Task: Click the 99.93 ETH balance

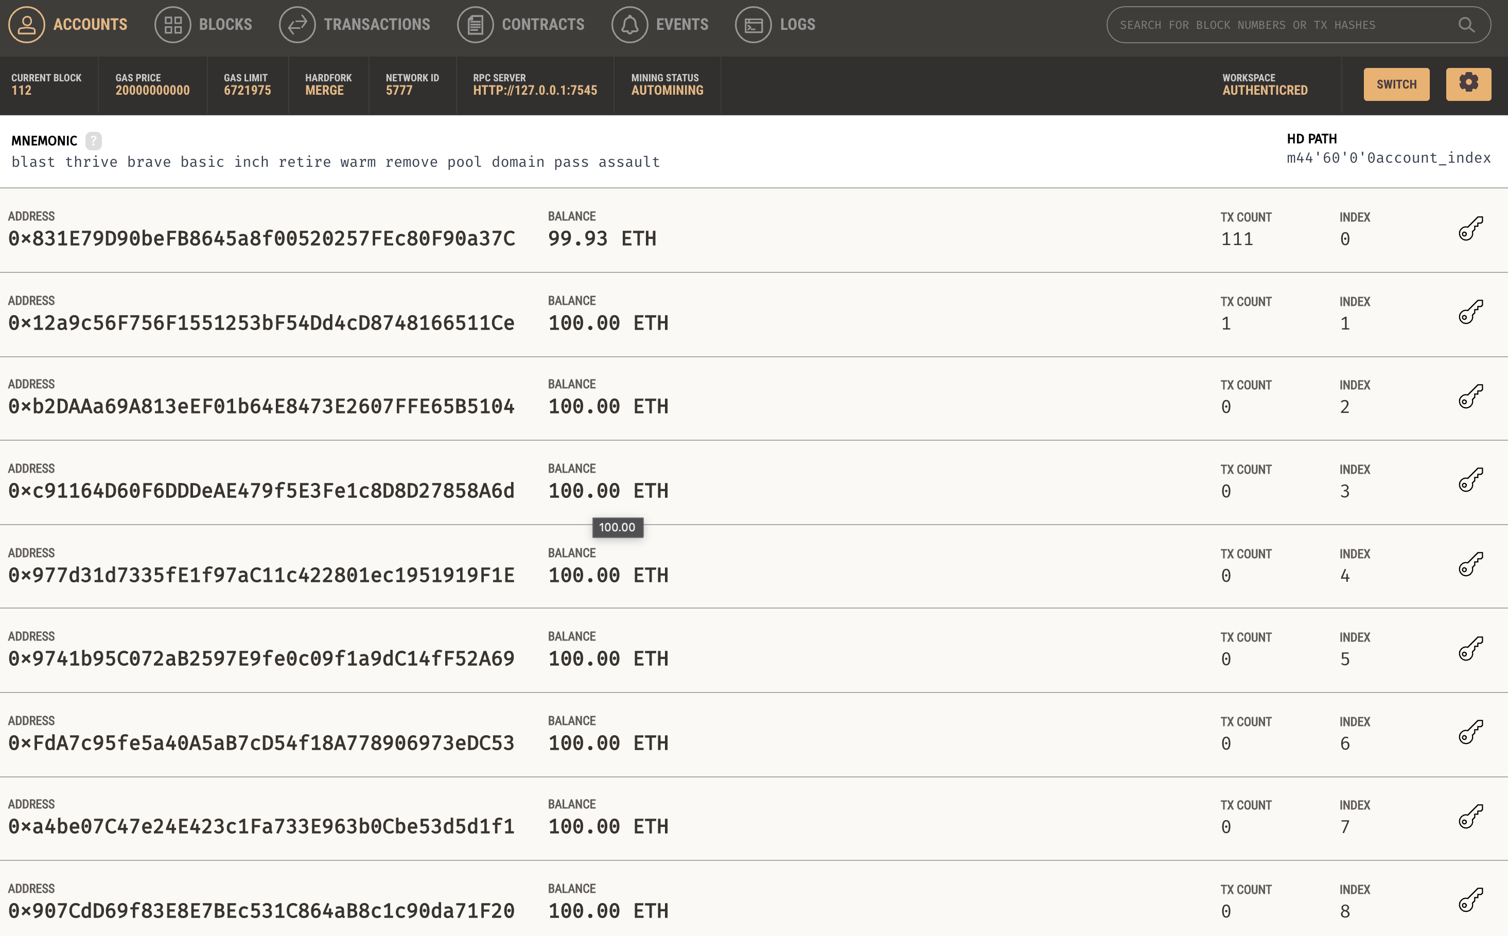Action: coord(602,238)
